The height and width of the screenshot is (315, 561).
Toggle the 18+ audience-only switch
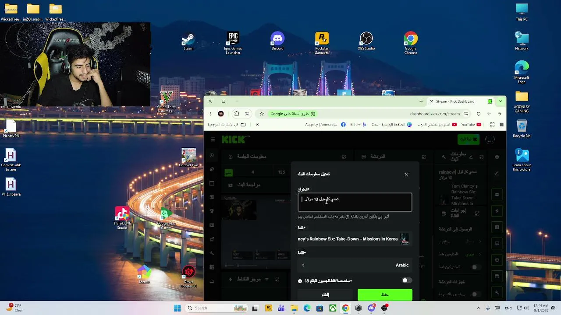(406, 280)
